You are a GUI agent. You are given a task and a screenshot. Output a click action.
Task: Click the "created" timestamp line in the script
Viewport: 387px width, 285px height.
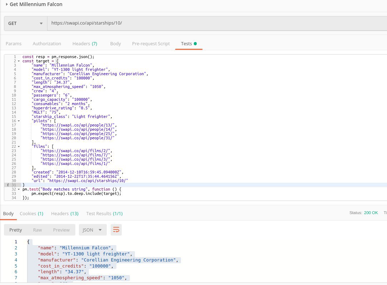tap(77, 172)
